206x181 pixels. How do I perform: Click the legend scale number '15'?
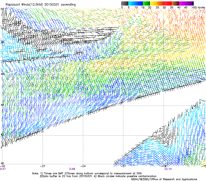pos(143,7)
